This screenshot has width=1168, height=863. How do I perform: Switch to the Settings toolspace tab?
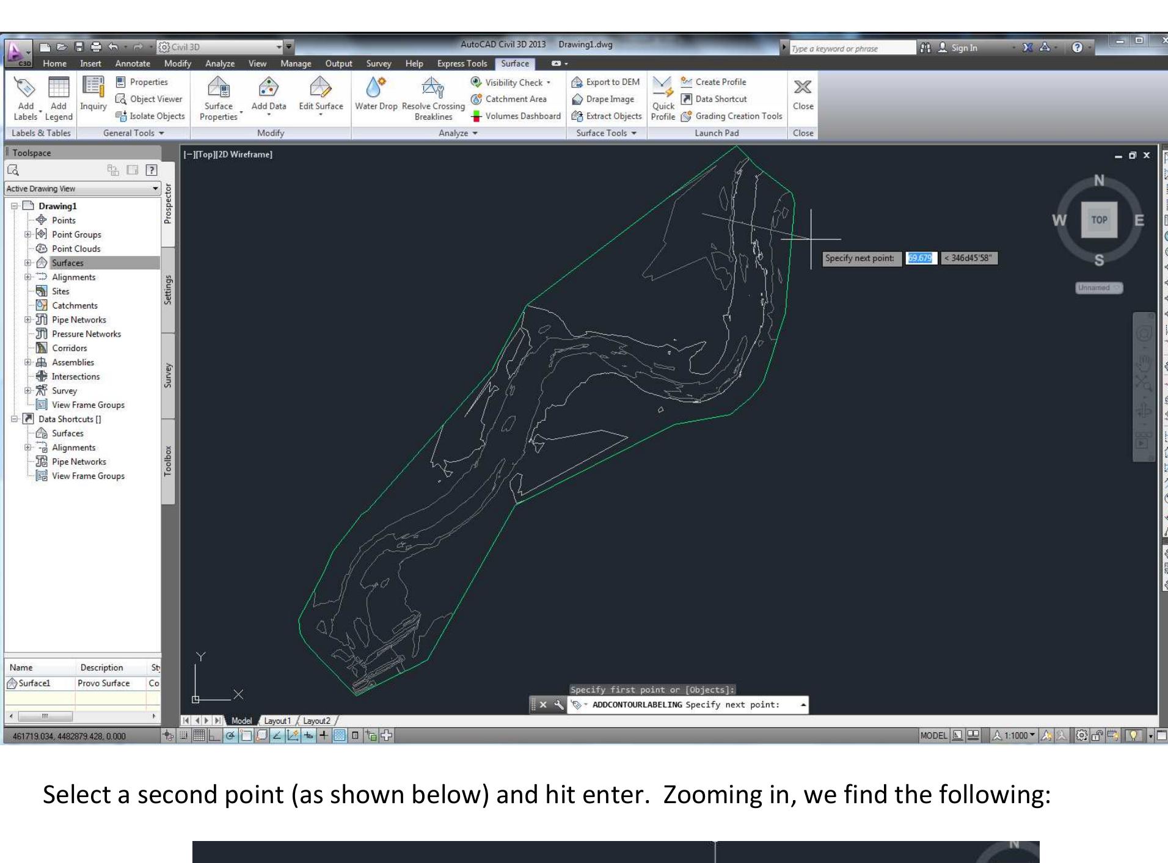[168, 290]
